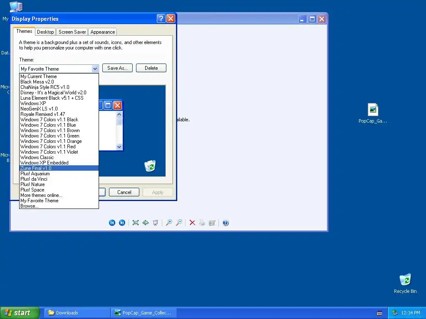Switch to Downloads taskbar window
This screenshot has height=319, width=426.
pyautogui.click(x=77, y=313)
